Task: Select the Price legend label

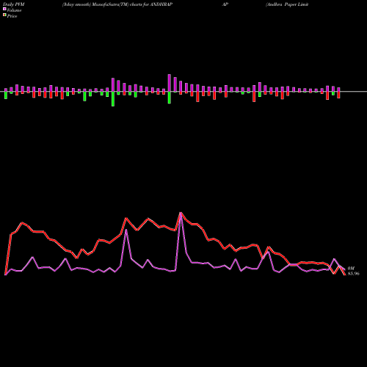Action: 12,16
